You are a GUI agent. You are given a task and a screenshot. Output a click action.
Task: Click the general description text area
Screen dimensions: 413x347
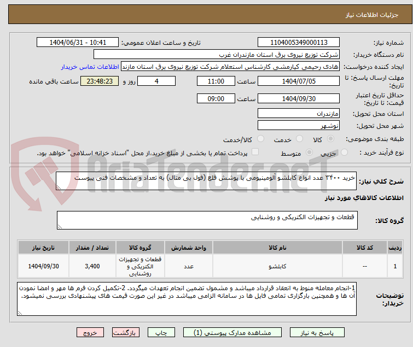206,181
